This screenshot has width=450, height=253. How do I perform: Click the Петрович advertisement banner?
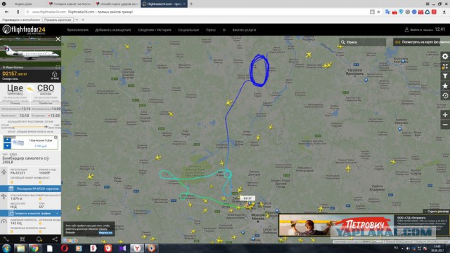364,226
